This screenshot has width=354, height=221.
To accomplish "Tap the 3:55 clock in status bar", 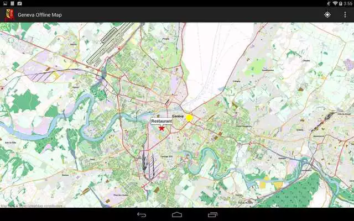I will pos(348,3).
